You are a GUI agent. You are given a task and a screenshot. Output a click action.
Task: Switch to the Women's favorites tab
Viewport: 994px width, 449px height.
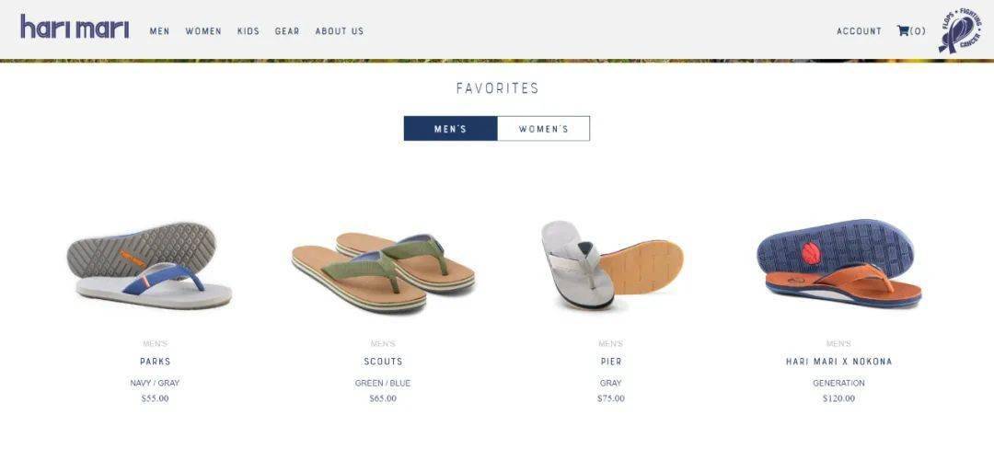pyautogui.click(x=543, y=129)
